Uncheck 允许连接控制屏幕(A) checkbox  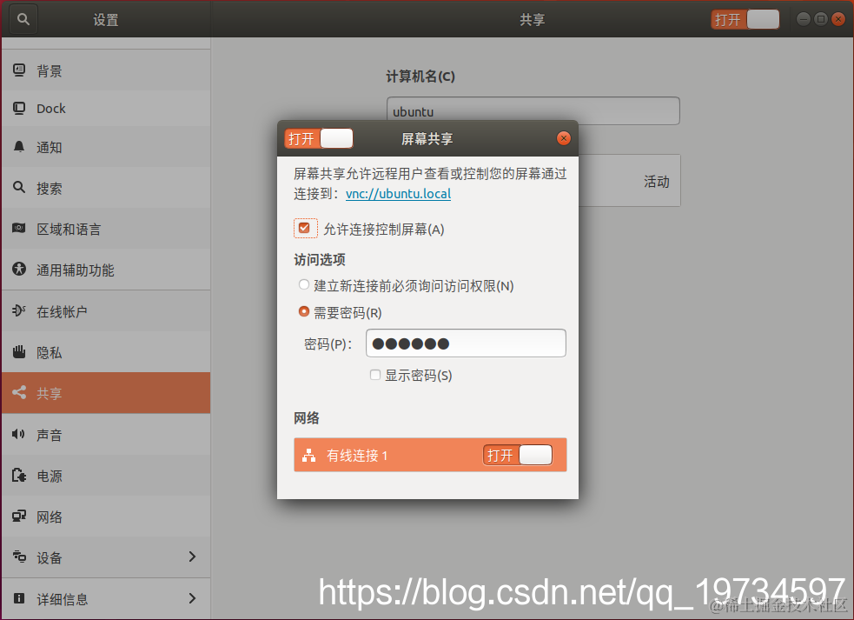click(x=304, y=229)
